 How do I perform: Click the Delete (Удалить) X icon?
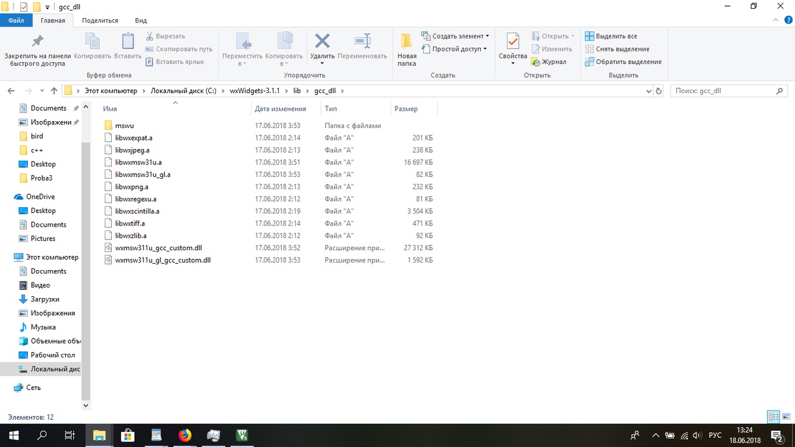(x=322, y=41)
